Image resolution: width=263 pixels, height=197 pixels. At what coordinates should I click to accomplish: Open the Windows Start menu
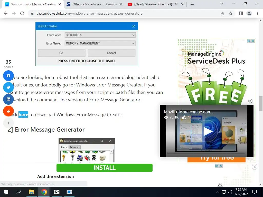6,192
